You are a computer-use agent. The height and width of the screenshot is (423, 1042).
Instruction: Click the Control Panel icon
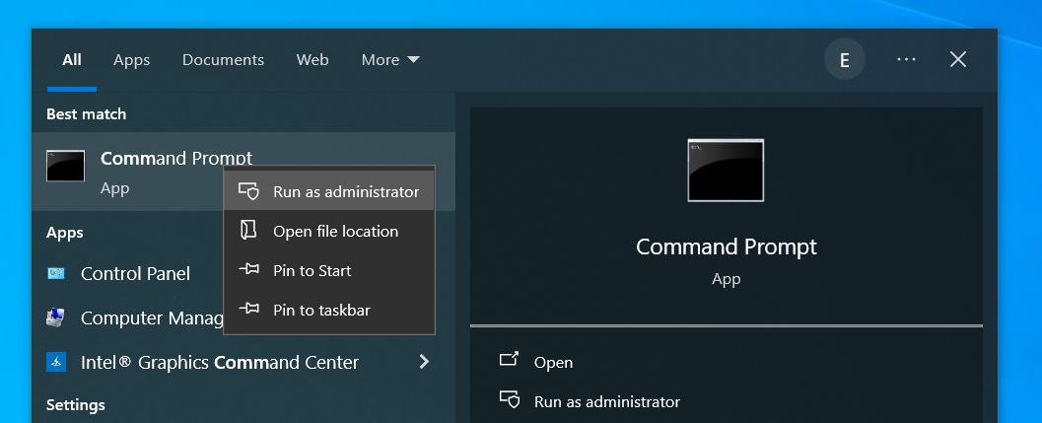coord(56,273)
